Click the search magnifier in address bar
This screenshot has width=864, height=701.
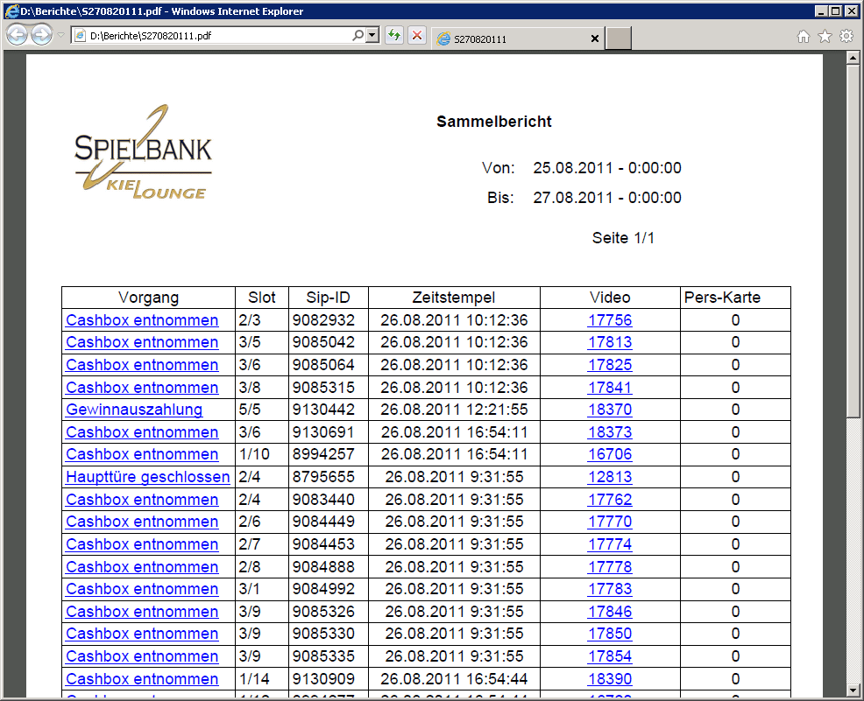click(358, 36)
